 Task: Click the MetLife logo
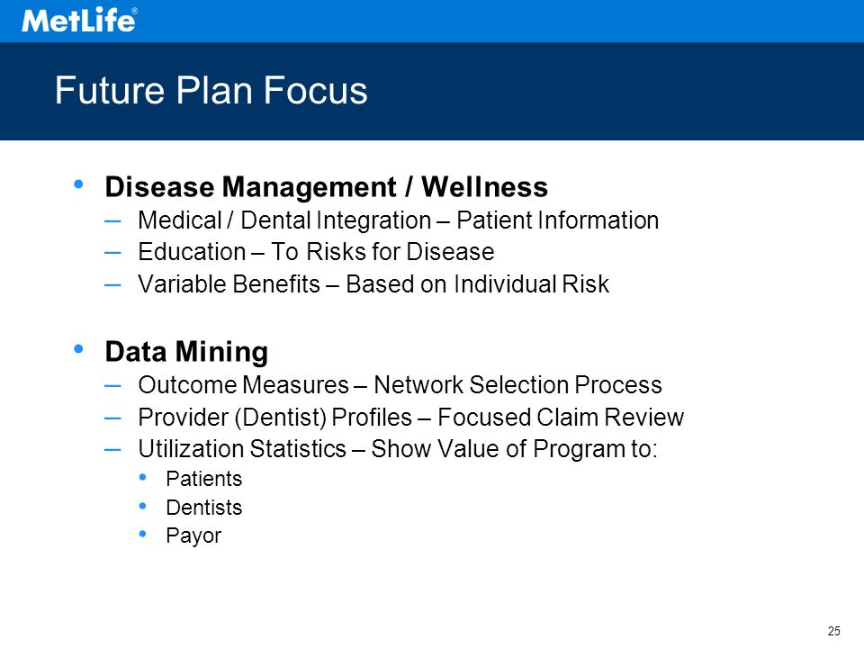(x=80, y=21)
